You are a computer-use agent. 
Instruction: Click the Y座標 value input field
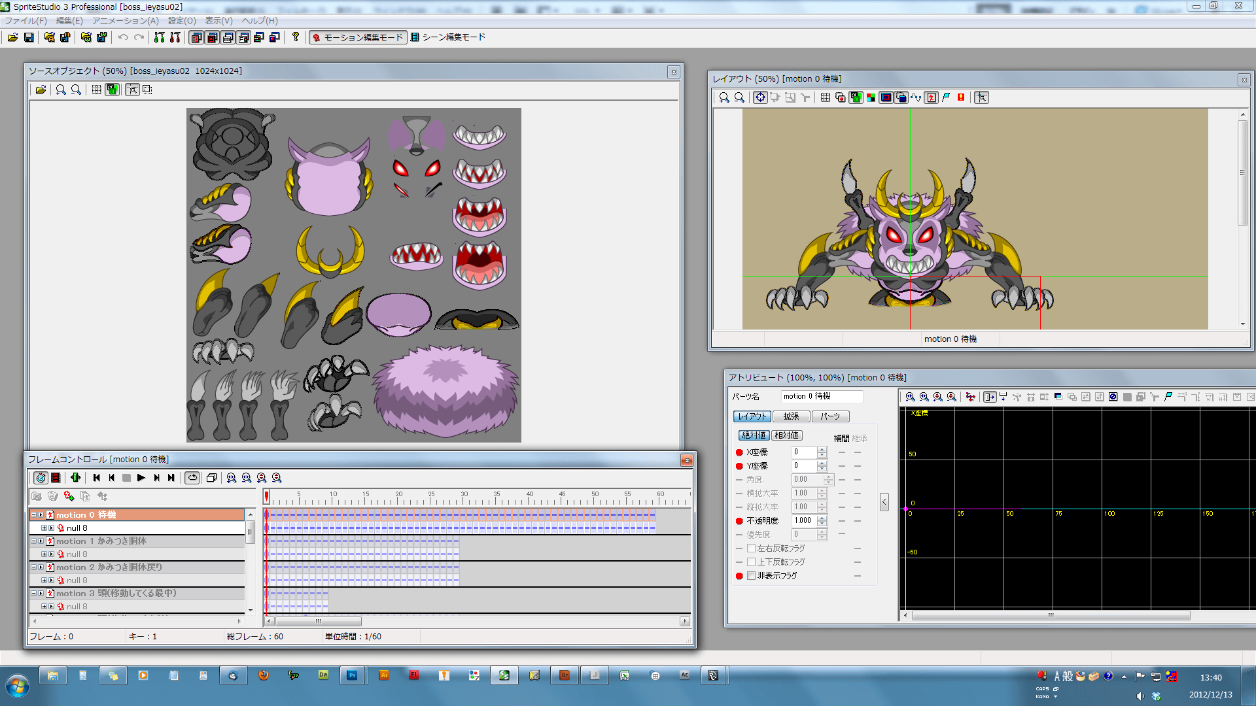[x=804, y=466]
